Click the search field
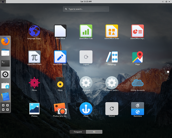Screen dimensions: 172x138 pos(86,9)
